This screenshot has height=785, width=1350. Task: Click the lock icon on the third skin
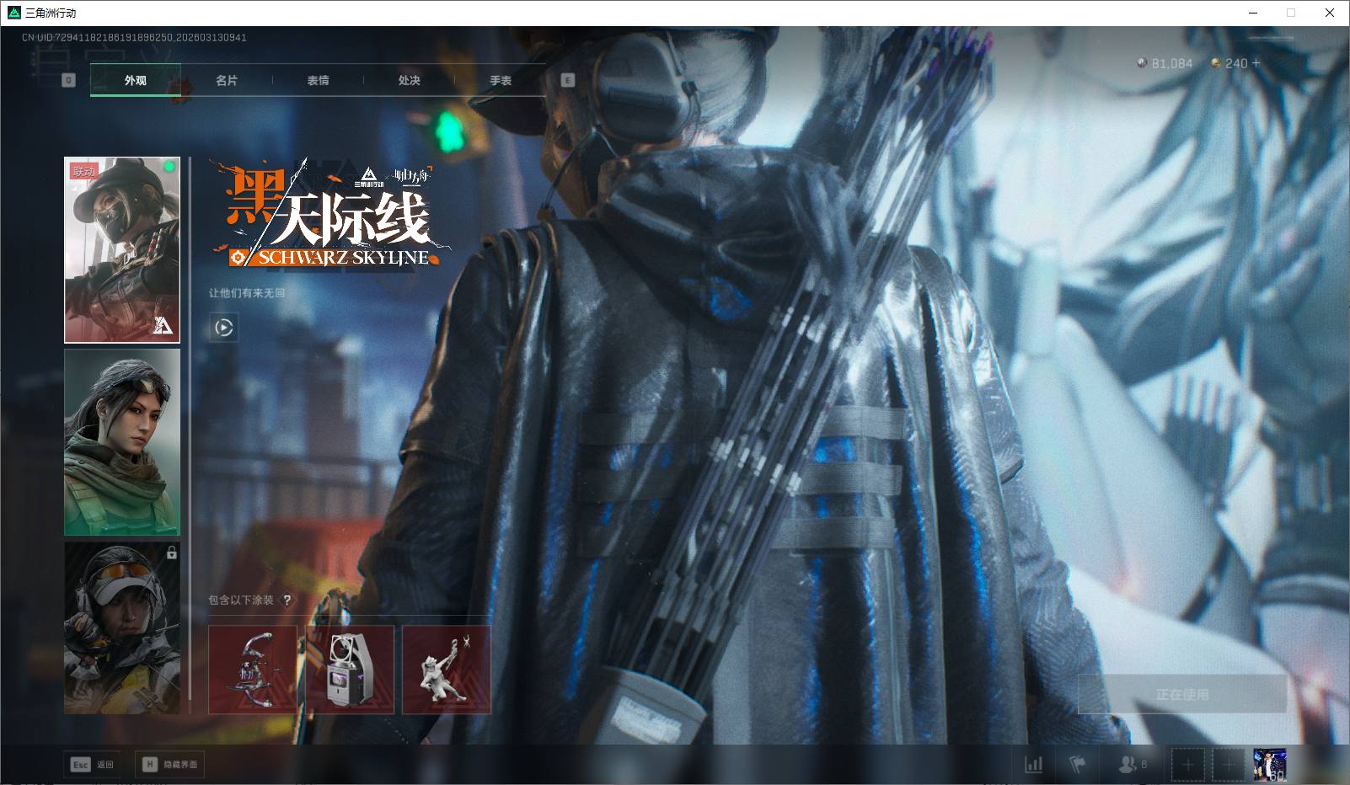coord(172,553)
